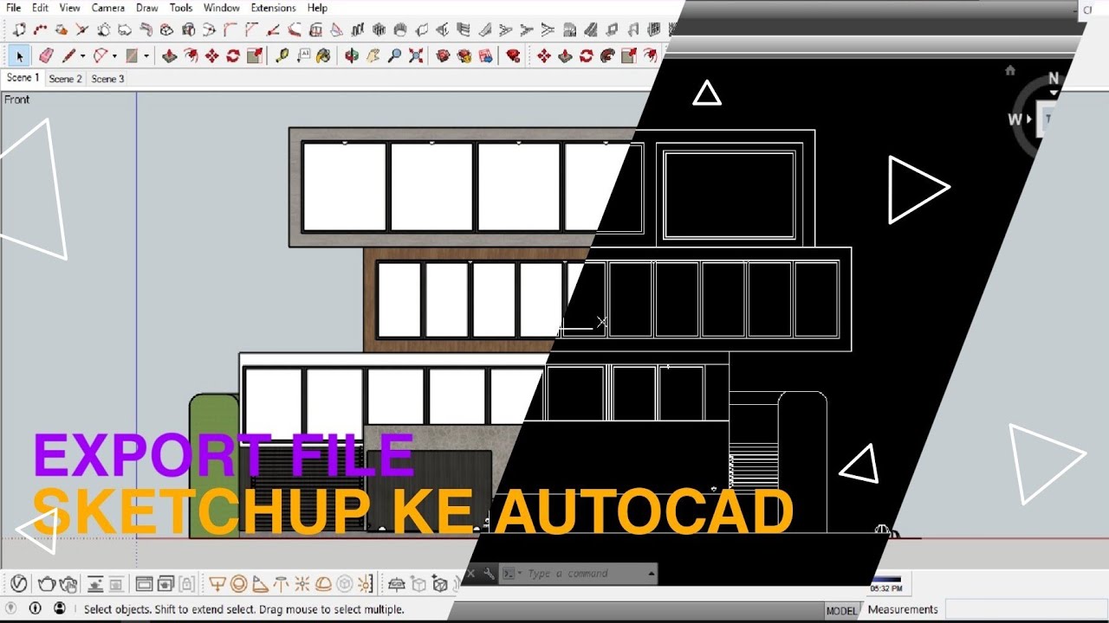
Task: Select AutoCAD MODEL layout tab
Action: 841,610
